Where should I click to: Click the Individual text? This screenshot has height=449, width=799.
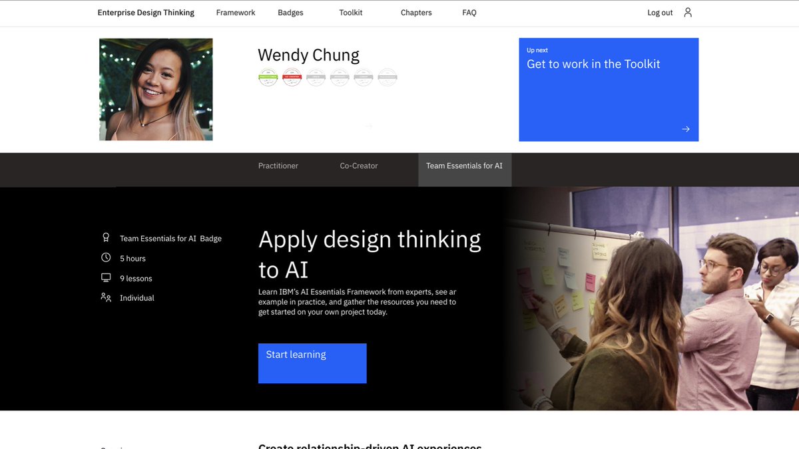coord(137,298)
